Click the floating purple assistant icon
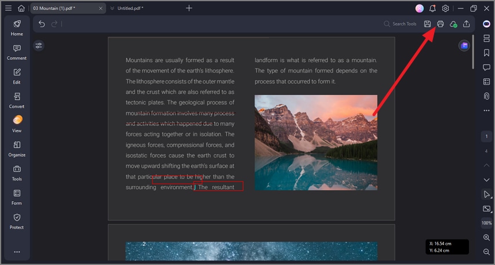This screenshot has height=265, width=495. pyautogui.click(x=464, y=46)
